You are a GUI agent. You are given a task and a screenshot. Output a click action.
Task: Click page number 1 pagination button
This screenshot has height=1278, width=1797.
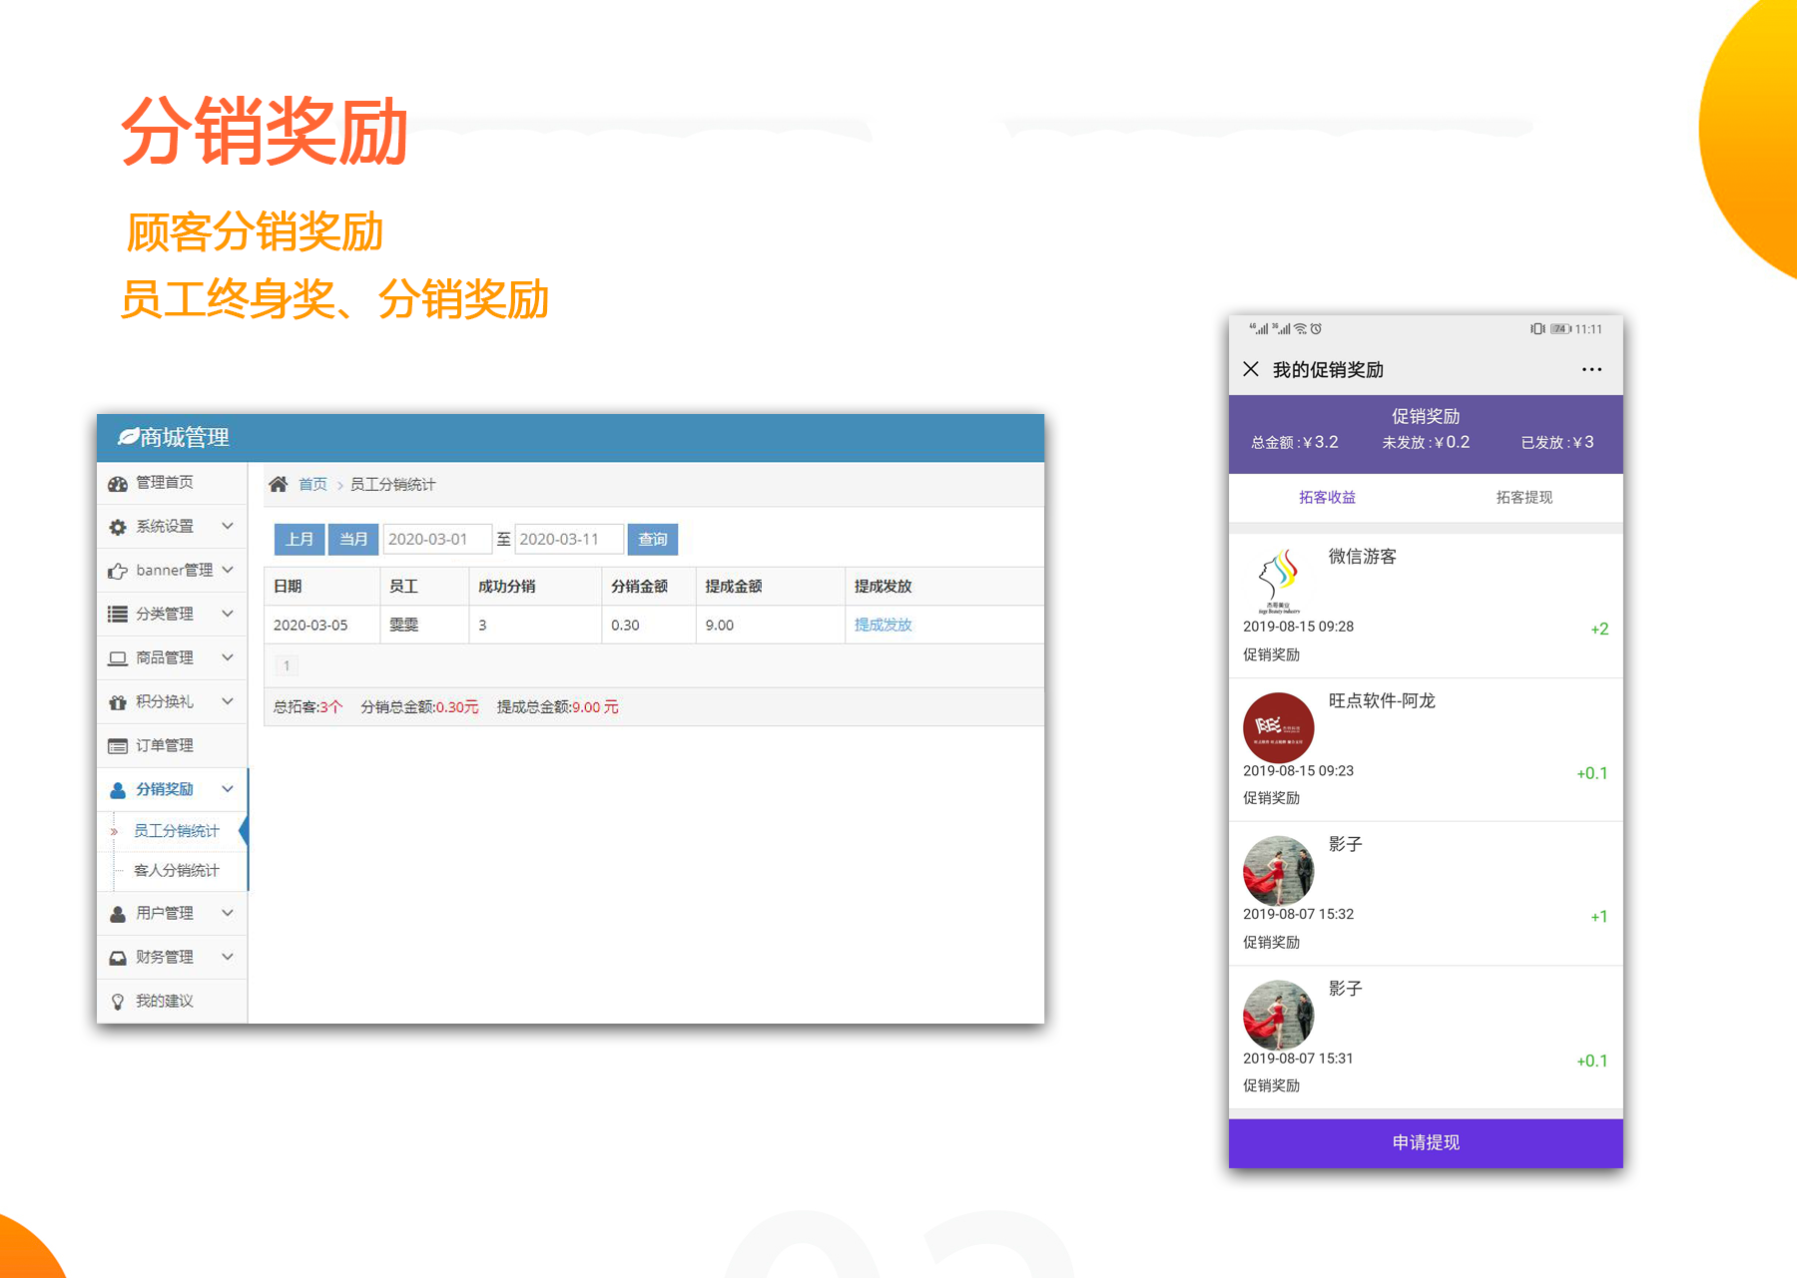(287, 665)
